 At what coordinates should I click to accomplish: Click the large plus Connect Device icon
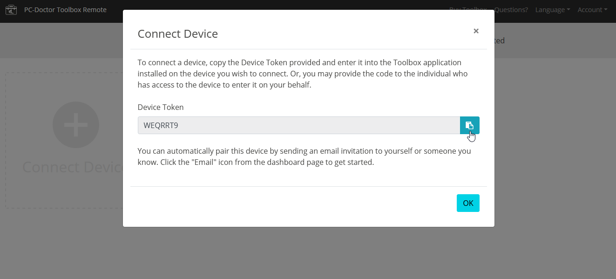click(x=76, y=125)
